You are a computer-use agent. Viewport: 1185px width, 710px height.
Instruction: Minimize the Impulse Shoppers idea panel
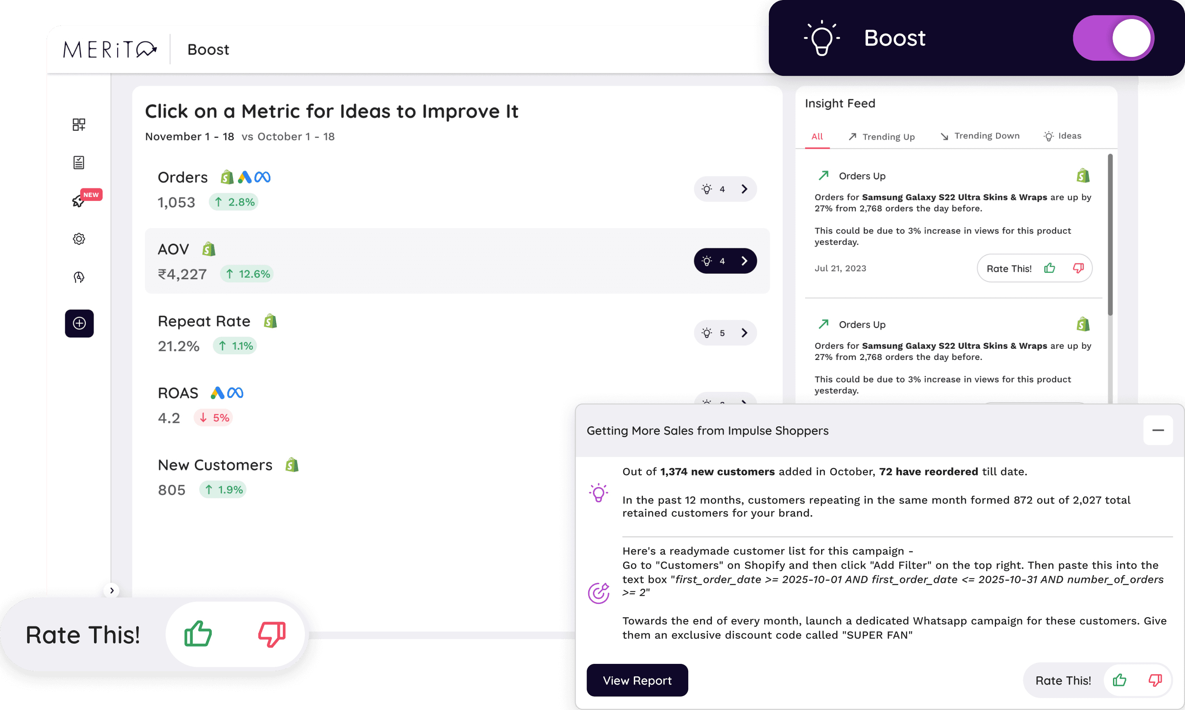(1158, 430)
